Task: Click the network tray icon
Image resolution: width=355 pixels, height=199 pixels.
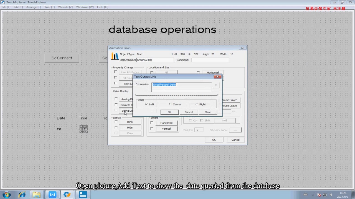Action: tap(325, 195)
